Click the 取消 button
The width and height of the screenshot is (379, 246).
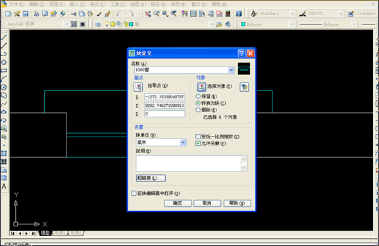pos(207,203)
